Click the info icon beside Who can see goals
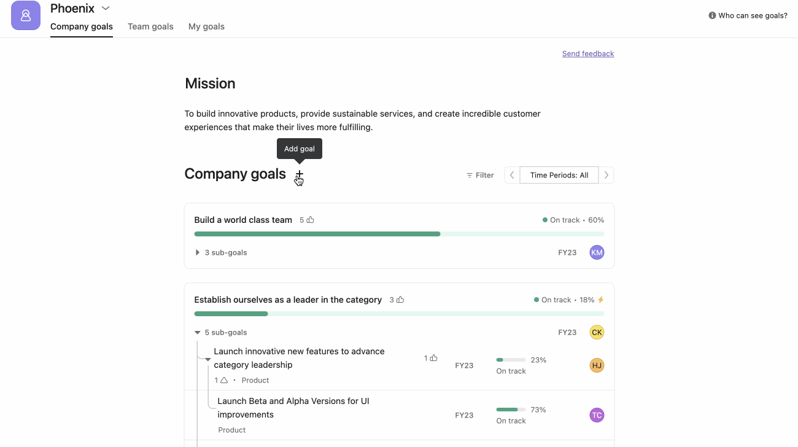The height and width of the screenshot is (447, 798). tap(711, 15)
